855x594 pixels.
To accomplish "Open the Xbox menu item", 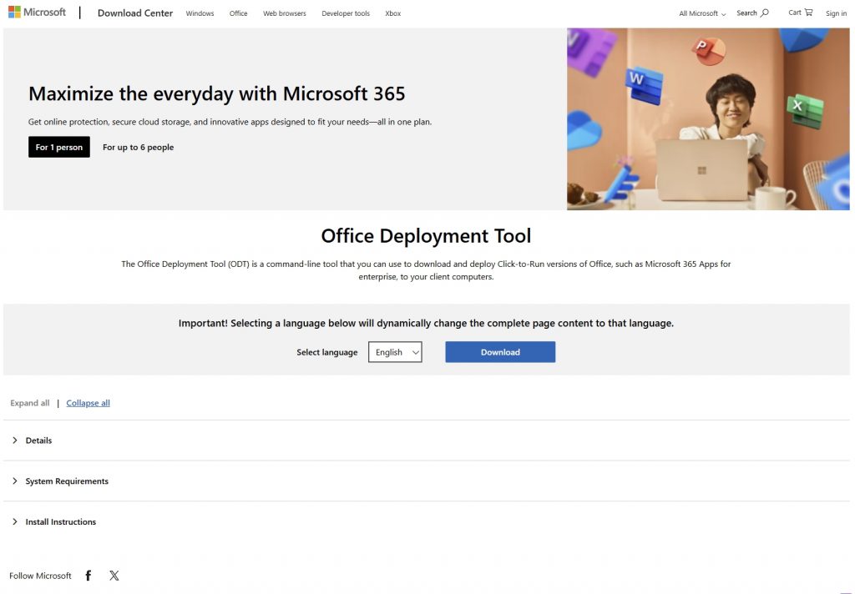I will 392,13.
